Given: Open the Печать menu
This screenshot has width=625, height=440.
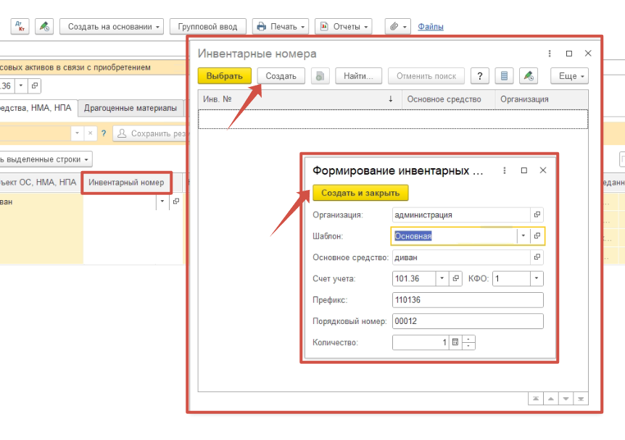Looking at the screenshot, I should 281,26.
